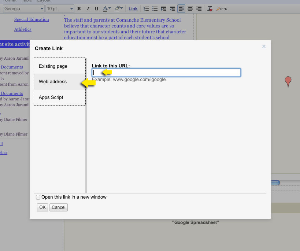
Task: Insert a numbered list
Action: (x=146, y=9)
